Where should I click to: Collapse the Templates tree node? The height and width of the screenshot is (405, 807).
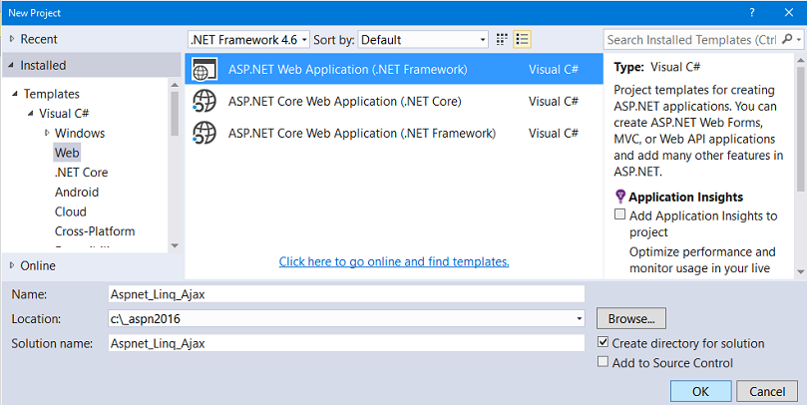tap(15, 94)
